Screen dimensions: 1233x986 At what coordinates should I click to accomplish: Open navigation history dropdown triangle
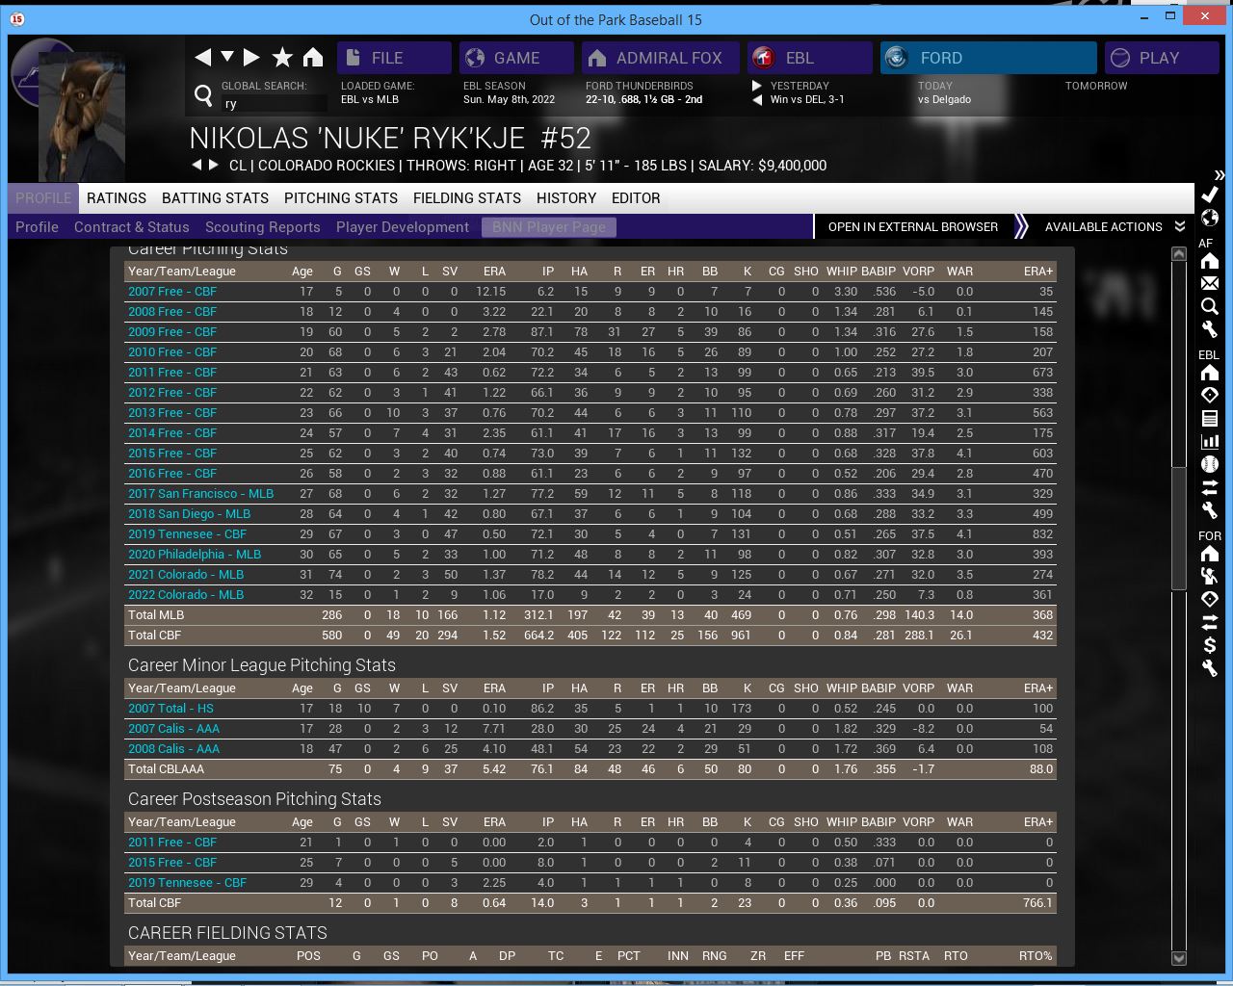coord(227,57)
